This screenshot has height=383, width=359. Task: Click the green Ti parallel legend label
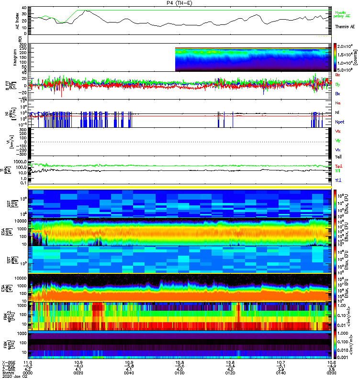(337, 171)
